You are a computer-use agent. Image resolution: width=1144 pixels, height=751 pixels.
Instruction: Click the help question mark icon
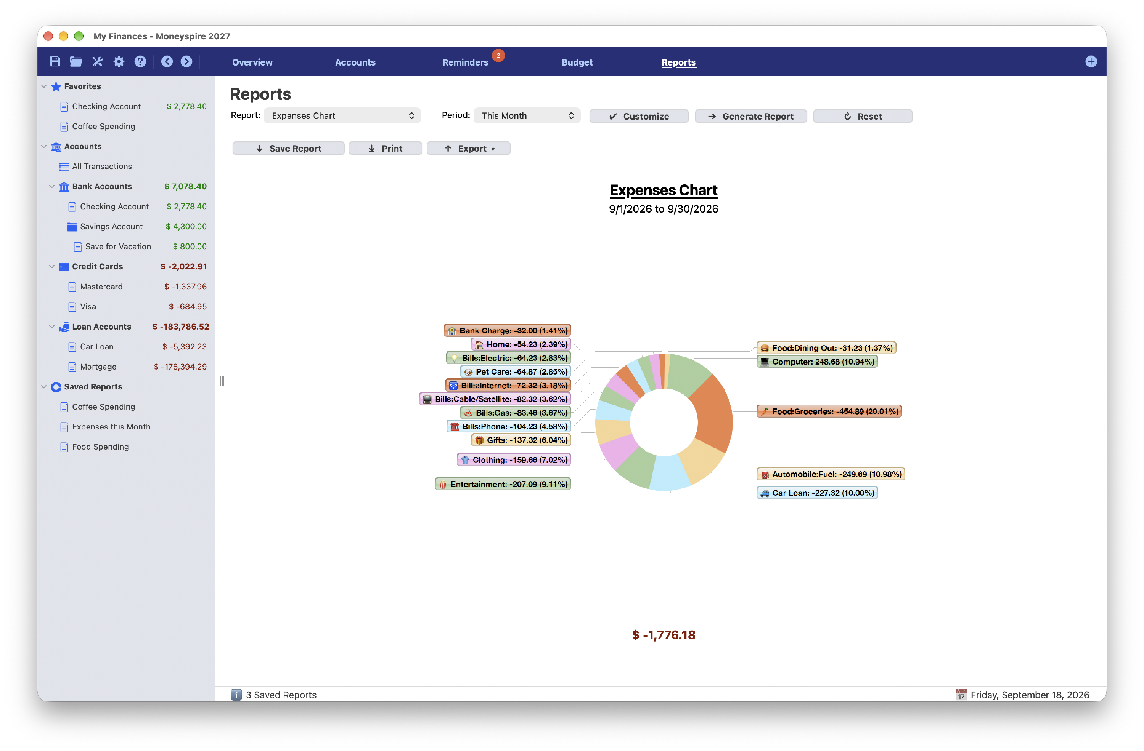[140, 61]
